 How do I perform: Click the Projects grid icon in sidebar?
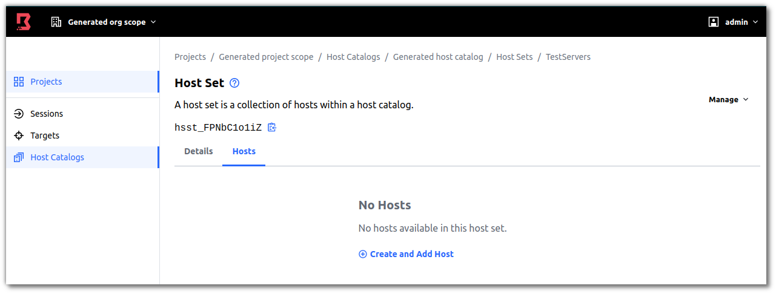tap(19, 82)
